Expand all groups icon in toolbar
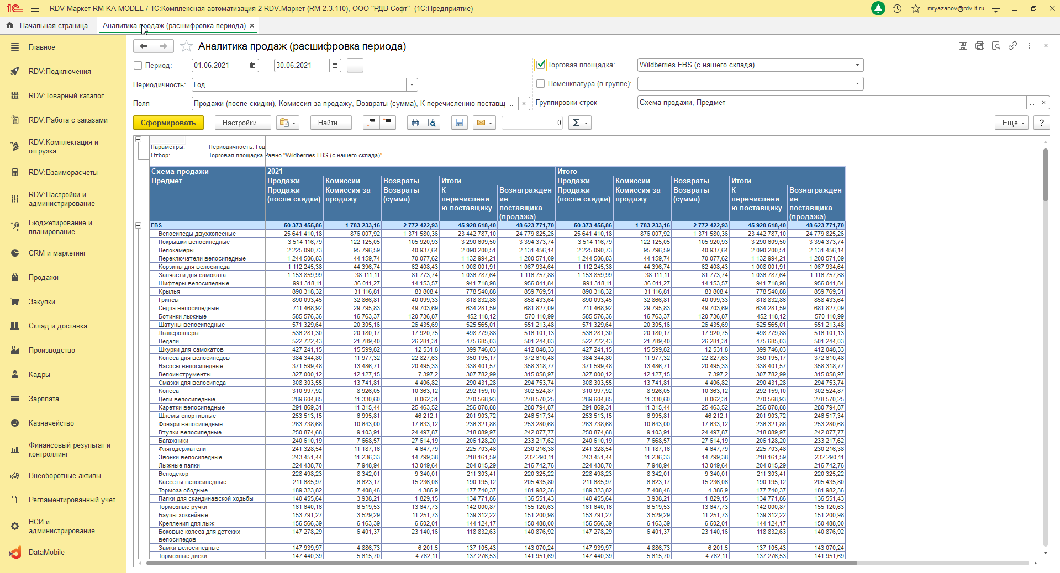 click(x=371, y=123)
